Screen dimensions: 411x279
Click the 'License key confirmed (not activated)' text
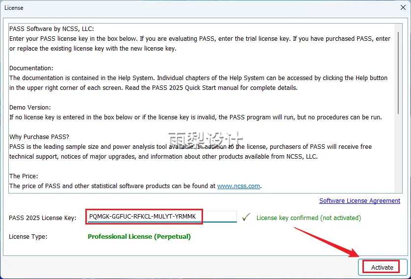click(x=308, y=218)
